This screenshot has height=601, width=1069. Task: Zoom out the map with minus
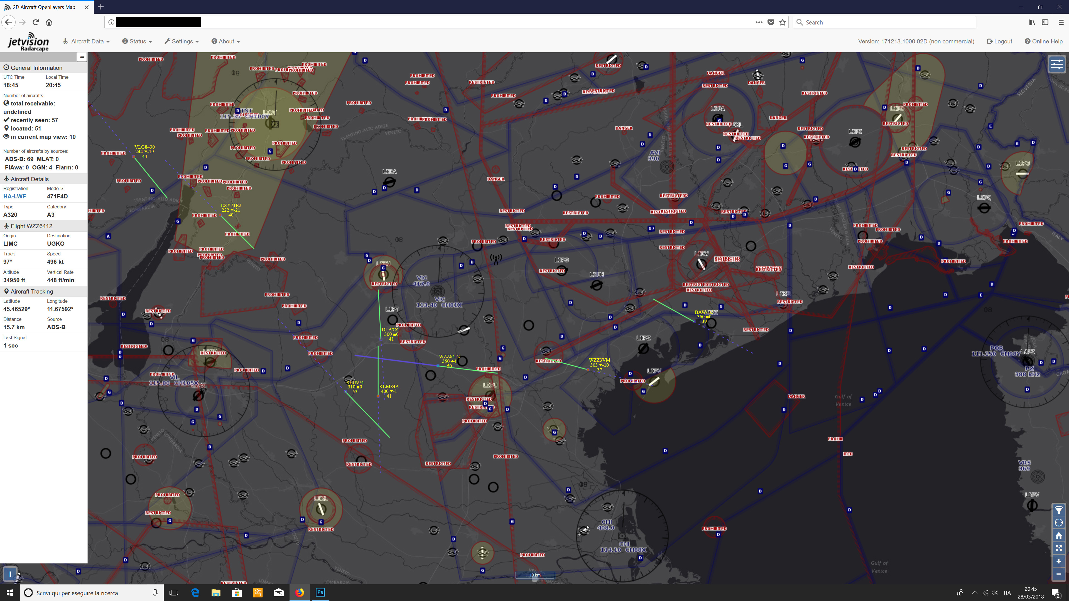[x=1059, y=574]
